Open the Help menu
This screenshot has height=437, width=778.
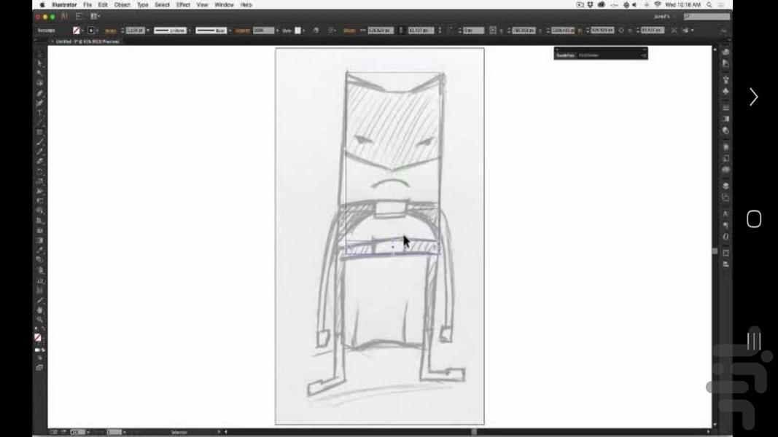point(246,5)
